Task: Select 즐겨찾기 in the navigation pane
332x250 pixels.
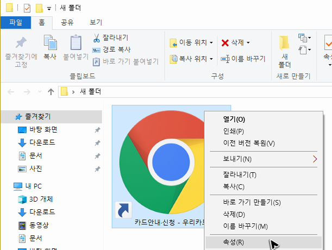Action: 51,116
